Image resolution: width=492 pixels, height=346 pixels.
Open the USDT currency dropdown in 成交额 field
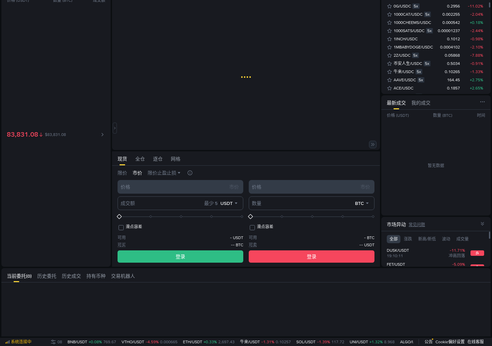pos(229,203)
